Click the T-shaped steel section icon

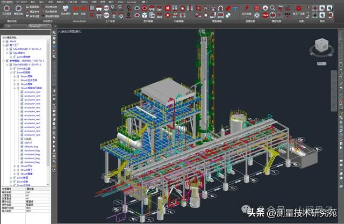tap(235, 9)
